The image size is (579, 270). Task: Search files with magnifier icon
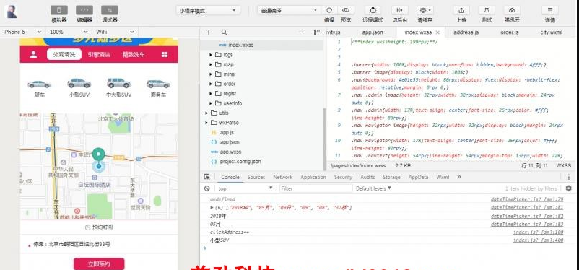224,32
